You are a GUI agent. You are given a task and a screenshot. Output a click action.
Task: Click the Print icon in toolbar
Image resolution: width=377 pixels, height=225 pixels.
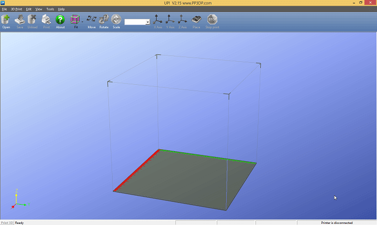point(46,21)
